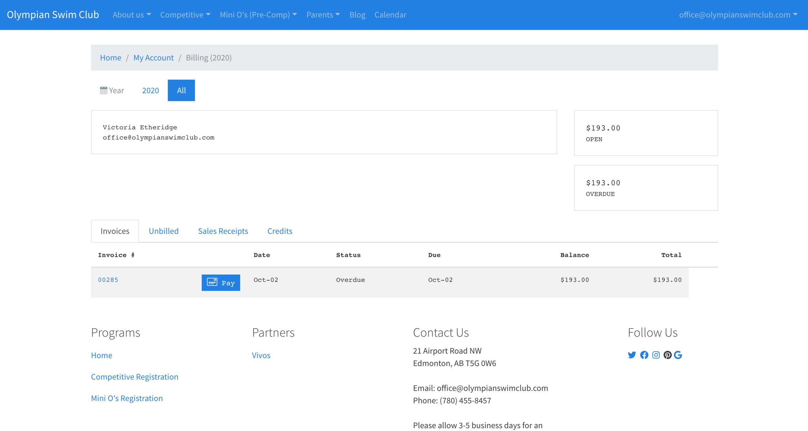Select the All year filter

[181, 90]
